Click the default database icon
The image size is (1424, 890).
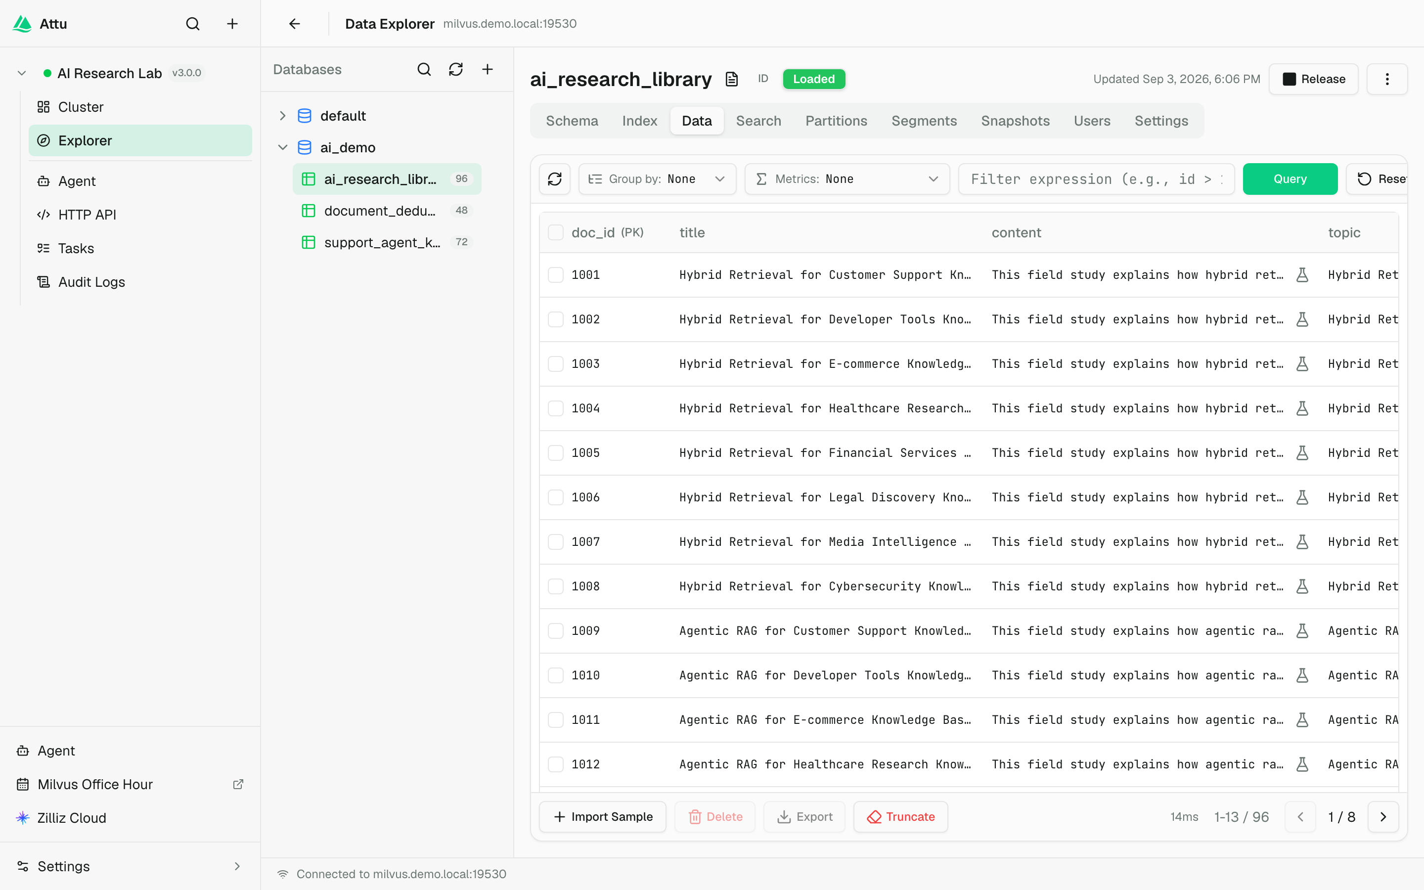click(x=304, y=116)
